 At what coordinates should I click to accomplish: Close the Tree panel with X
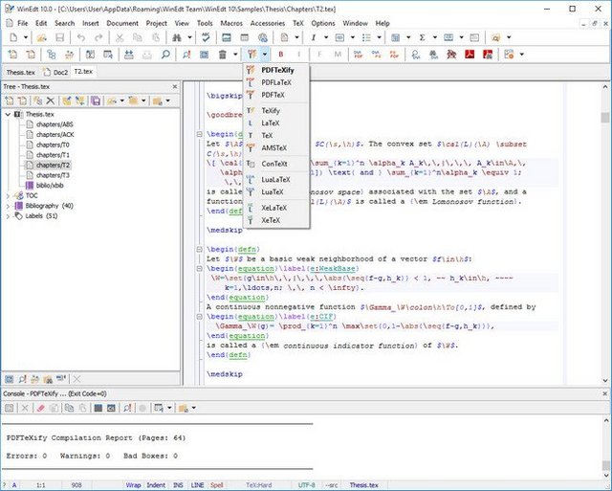click(173, 86)
